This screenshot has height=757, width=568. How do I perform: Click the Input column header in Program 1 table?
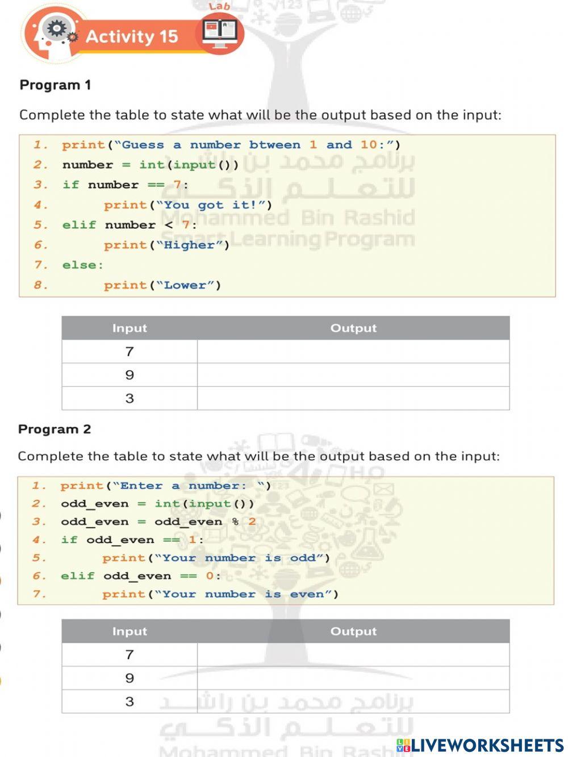pos(130,328)
